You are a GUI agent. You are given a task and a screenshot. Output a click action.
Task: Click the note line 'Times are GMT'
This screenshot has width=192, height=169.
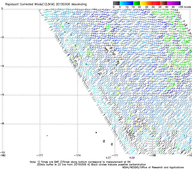click(50, 162)
